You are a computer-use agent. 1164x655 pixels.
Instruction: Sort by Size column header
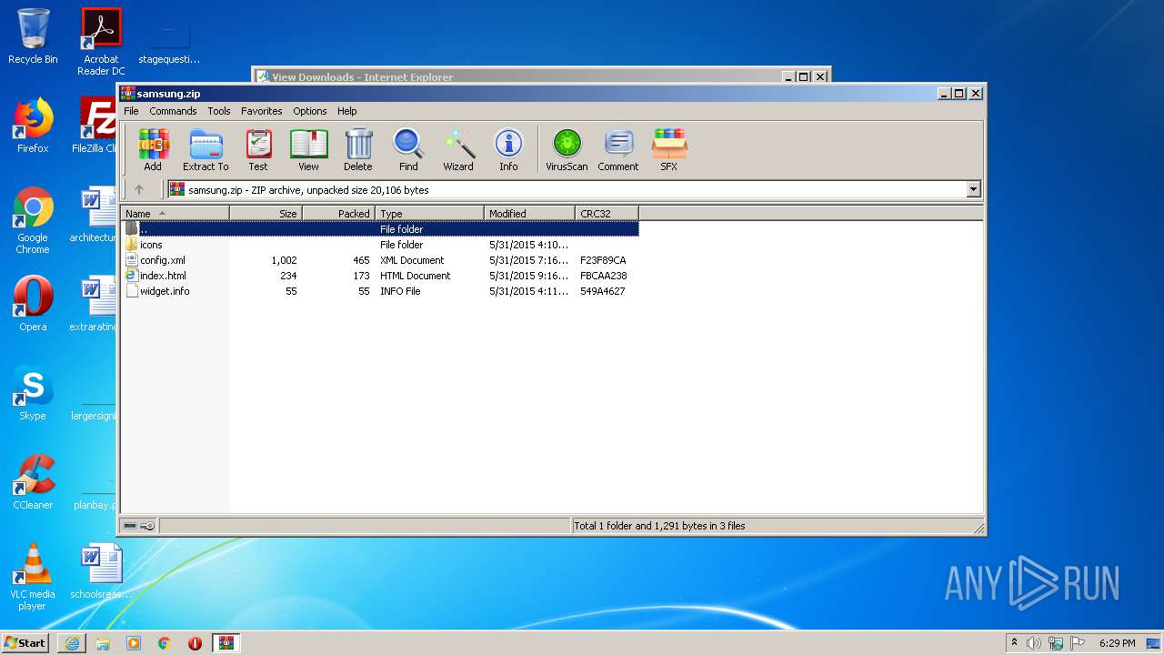(266, 214)
